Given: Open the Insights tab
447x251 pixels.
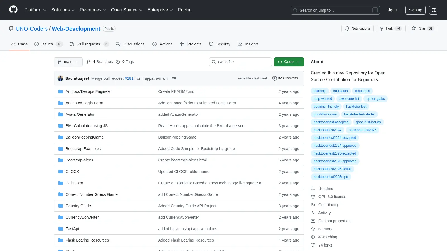Looking at the screenshot, I should coord(248,44).
